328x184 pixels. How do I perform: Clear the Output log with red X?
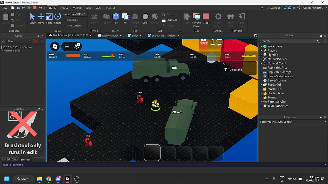pos(36,41)
